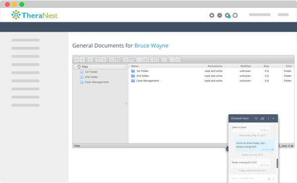
Task: Click the Paste clipboard icon
Action: (150, 60)
